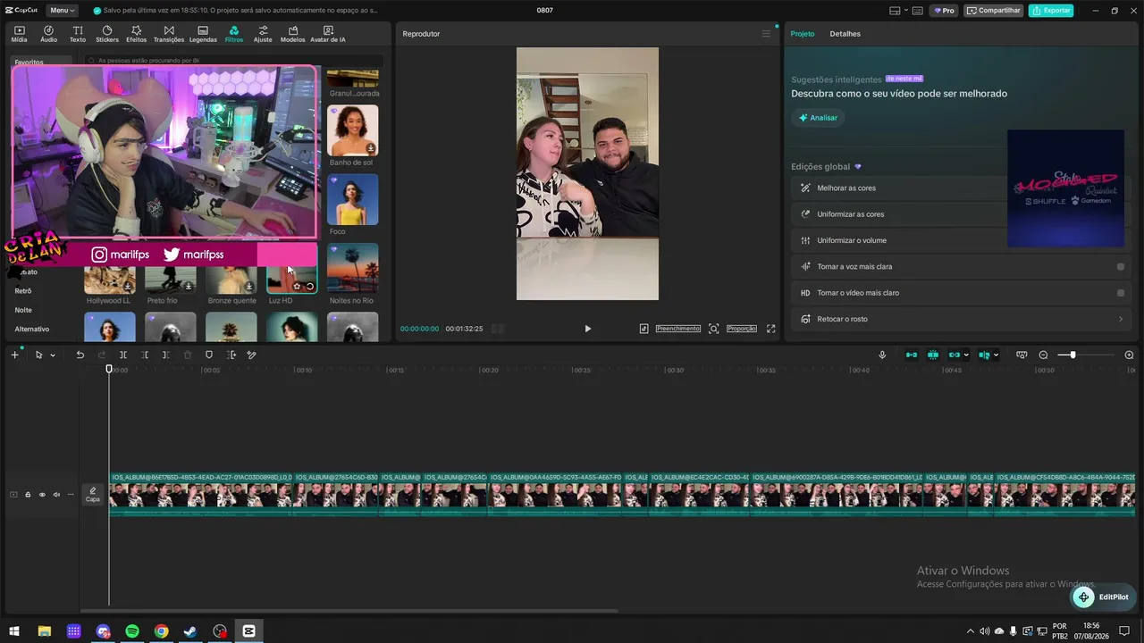Click the microphone record voiceover icon
This screenshot has height=643, width=1144.
tap(882, 355)
